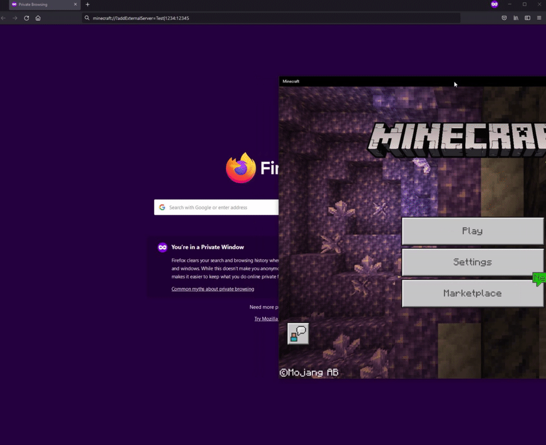
Task: Click the search magnifier icon in address bar
Action: point(87,18)
